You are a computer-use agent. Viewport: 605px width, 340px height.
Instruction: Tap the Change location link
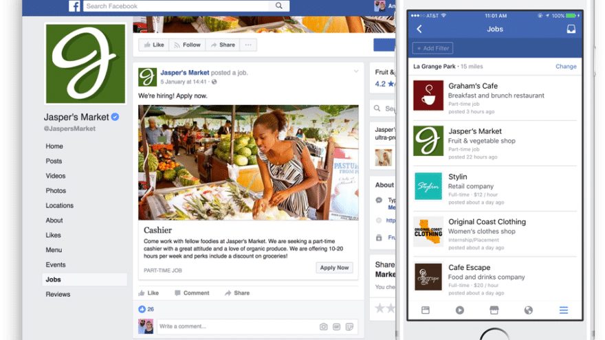(566, 67)
